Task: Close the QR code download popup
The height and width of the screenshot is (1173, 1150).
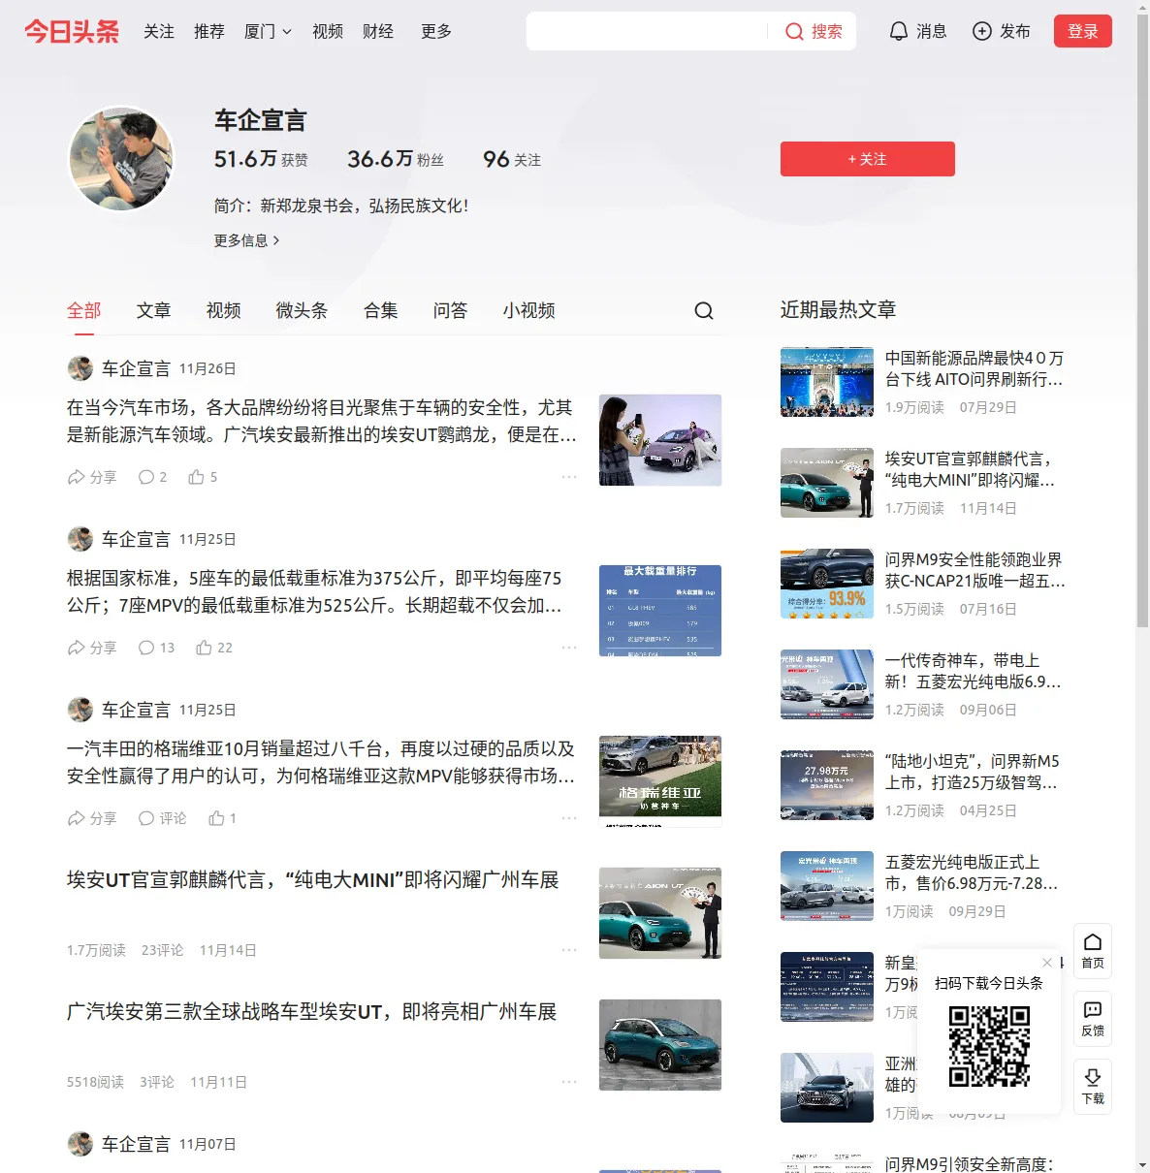Action: [1047, 963]
